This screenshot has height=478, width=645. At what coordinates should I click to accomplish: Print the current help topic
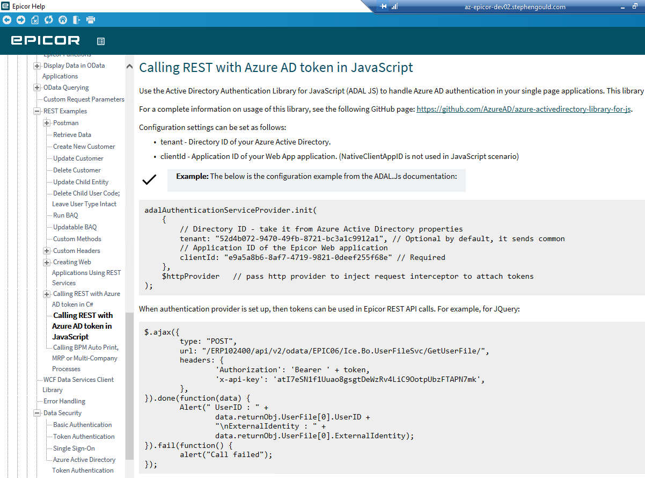(x=91, y=20)
